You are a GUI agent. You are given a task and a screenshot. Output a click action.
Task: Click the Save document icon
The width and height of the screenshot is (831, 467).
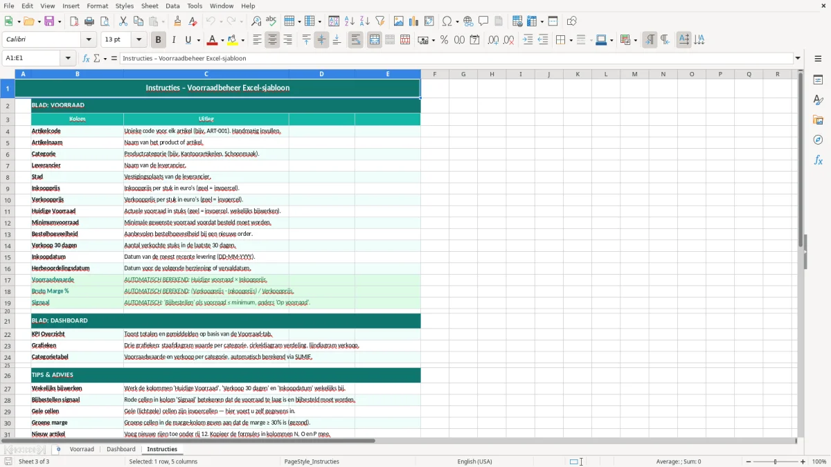click(x=50, y=21)
